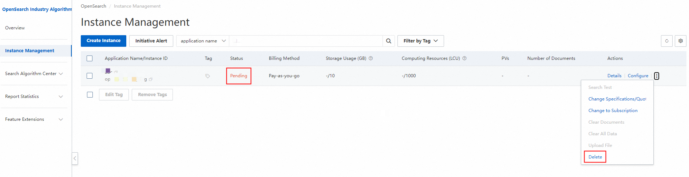Toggle the checkbox beside Edit Tag
Viewport: 689px width, 177px height.
[90, 95]
